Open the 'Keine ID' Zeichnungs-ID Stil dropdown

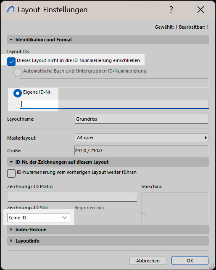pyautogui.click(x=39, y=218)
